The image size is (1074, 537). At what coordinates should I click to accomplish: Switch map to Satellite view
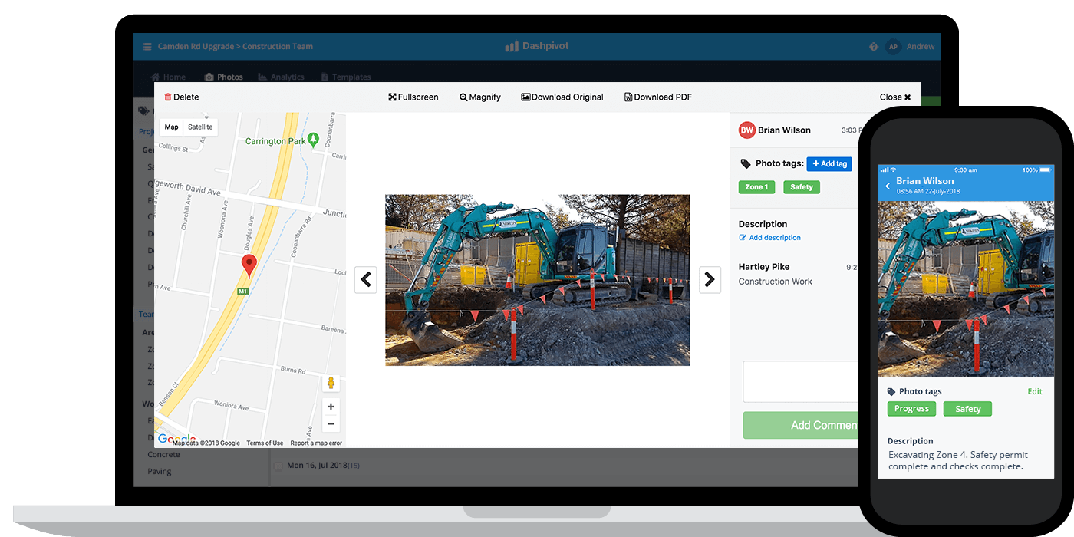click(200, 127)
